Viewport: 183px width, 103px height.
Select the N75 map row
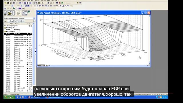pos(18,65)
